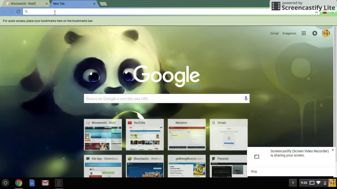Launch Chrome from the shelf
Image resolution: width=337 pixels, height=189 pixels.
(x=18, y=183)
